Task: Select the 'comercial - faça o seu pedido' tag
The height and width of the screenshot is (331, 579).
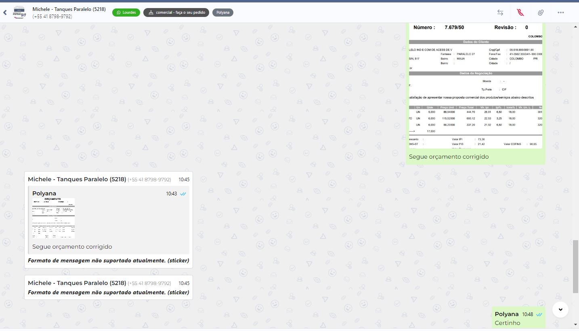Action: tap(176, 13)
